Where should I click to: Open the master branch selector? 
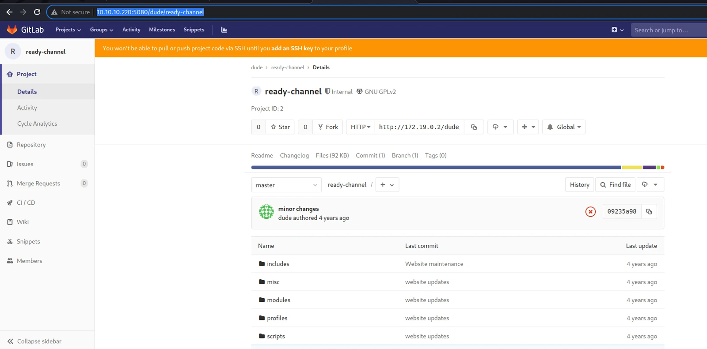[x=286, y=185]
